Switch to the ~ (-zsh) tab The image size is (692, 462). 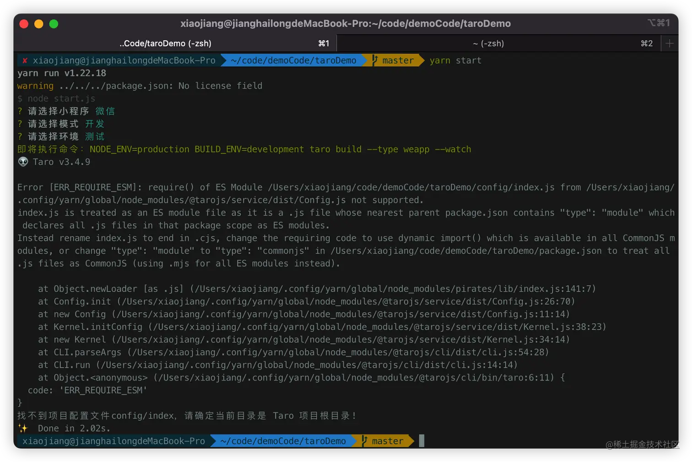499,43
